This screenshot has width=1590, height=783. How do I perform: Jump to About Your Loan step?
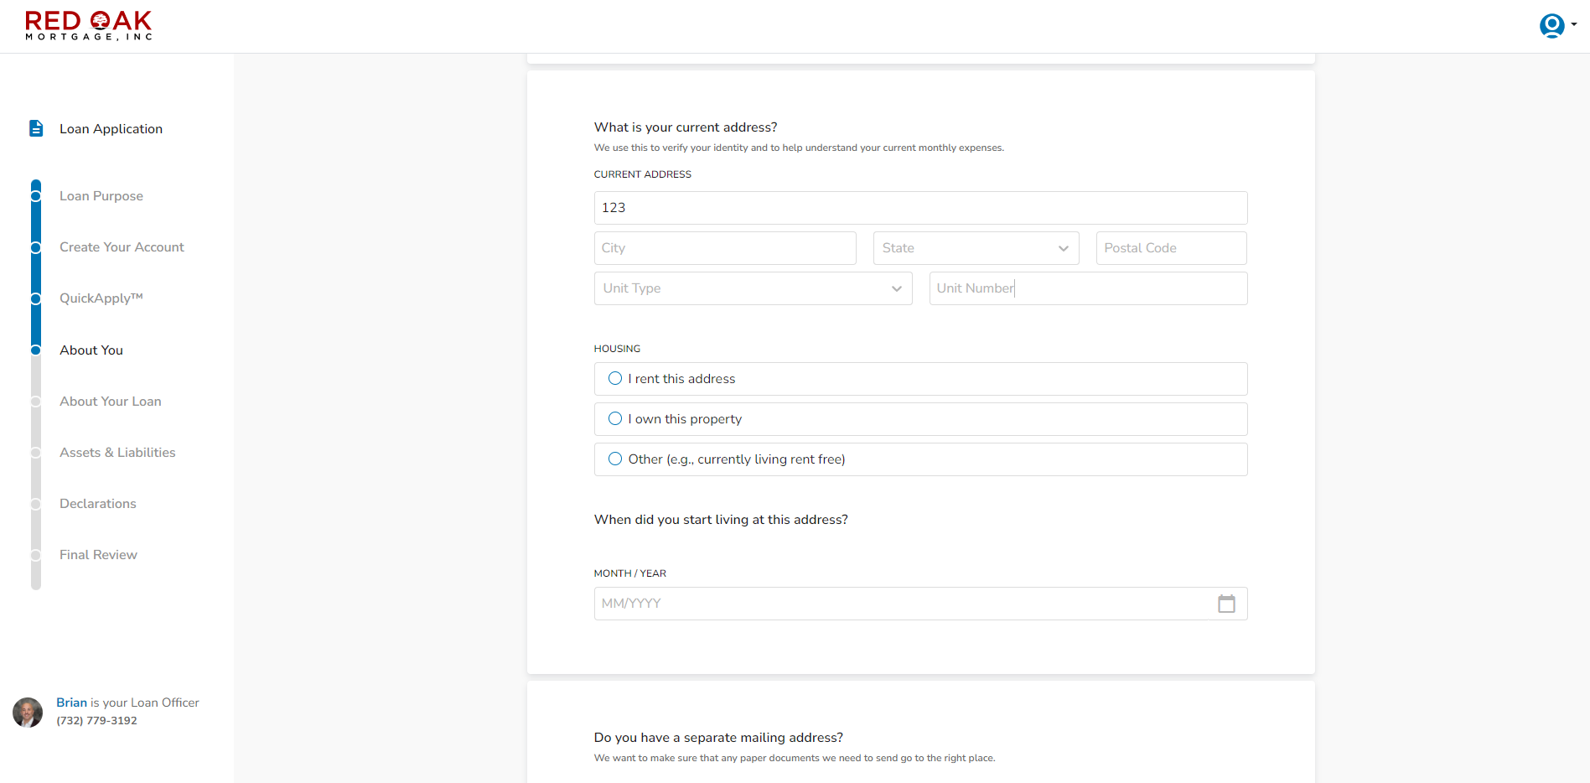[x=111, y=402]
